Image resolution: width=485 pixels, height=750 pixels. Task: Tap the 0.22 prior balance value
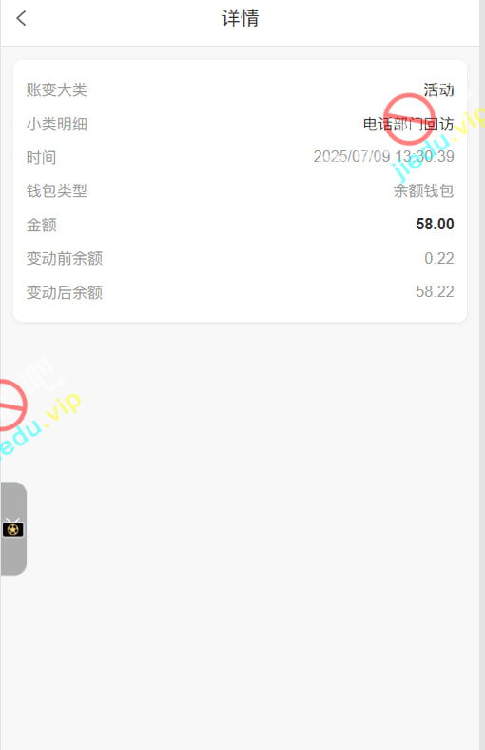[x=439, y=258]
